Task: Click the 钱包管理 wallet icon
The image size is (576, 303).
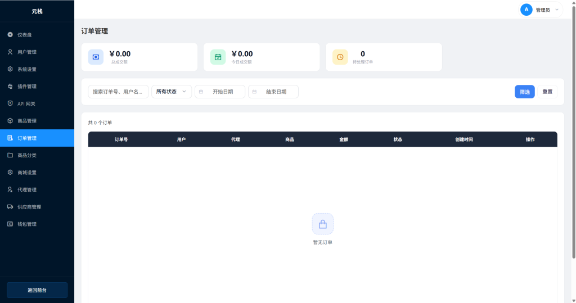Action: 10,224
